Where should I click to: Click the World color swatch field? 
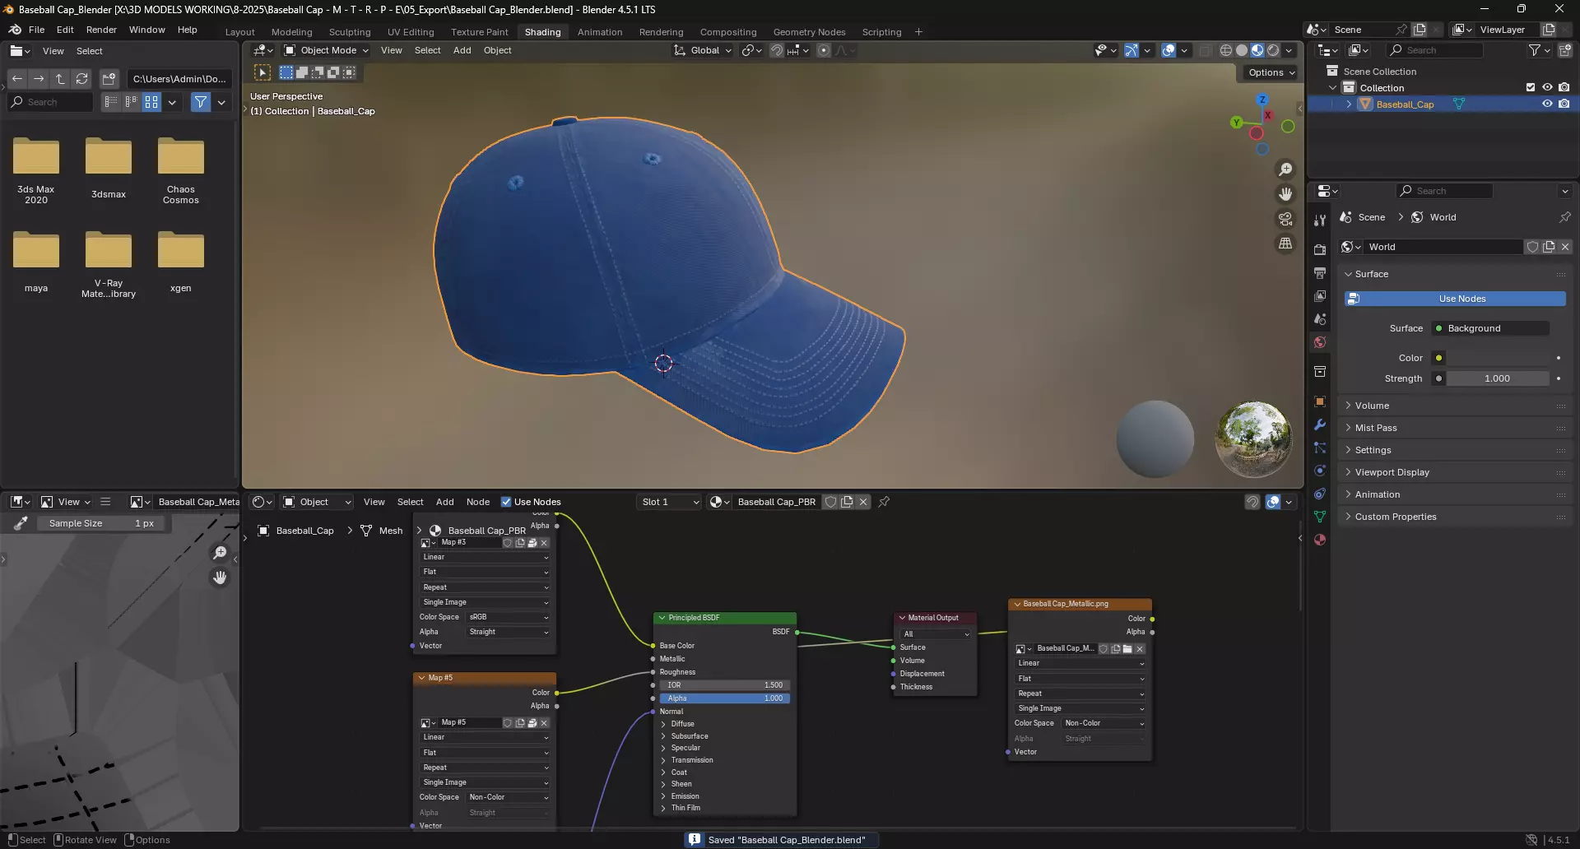click(x=1498, y=358)
